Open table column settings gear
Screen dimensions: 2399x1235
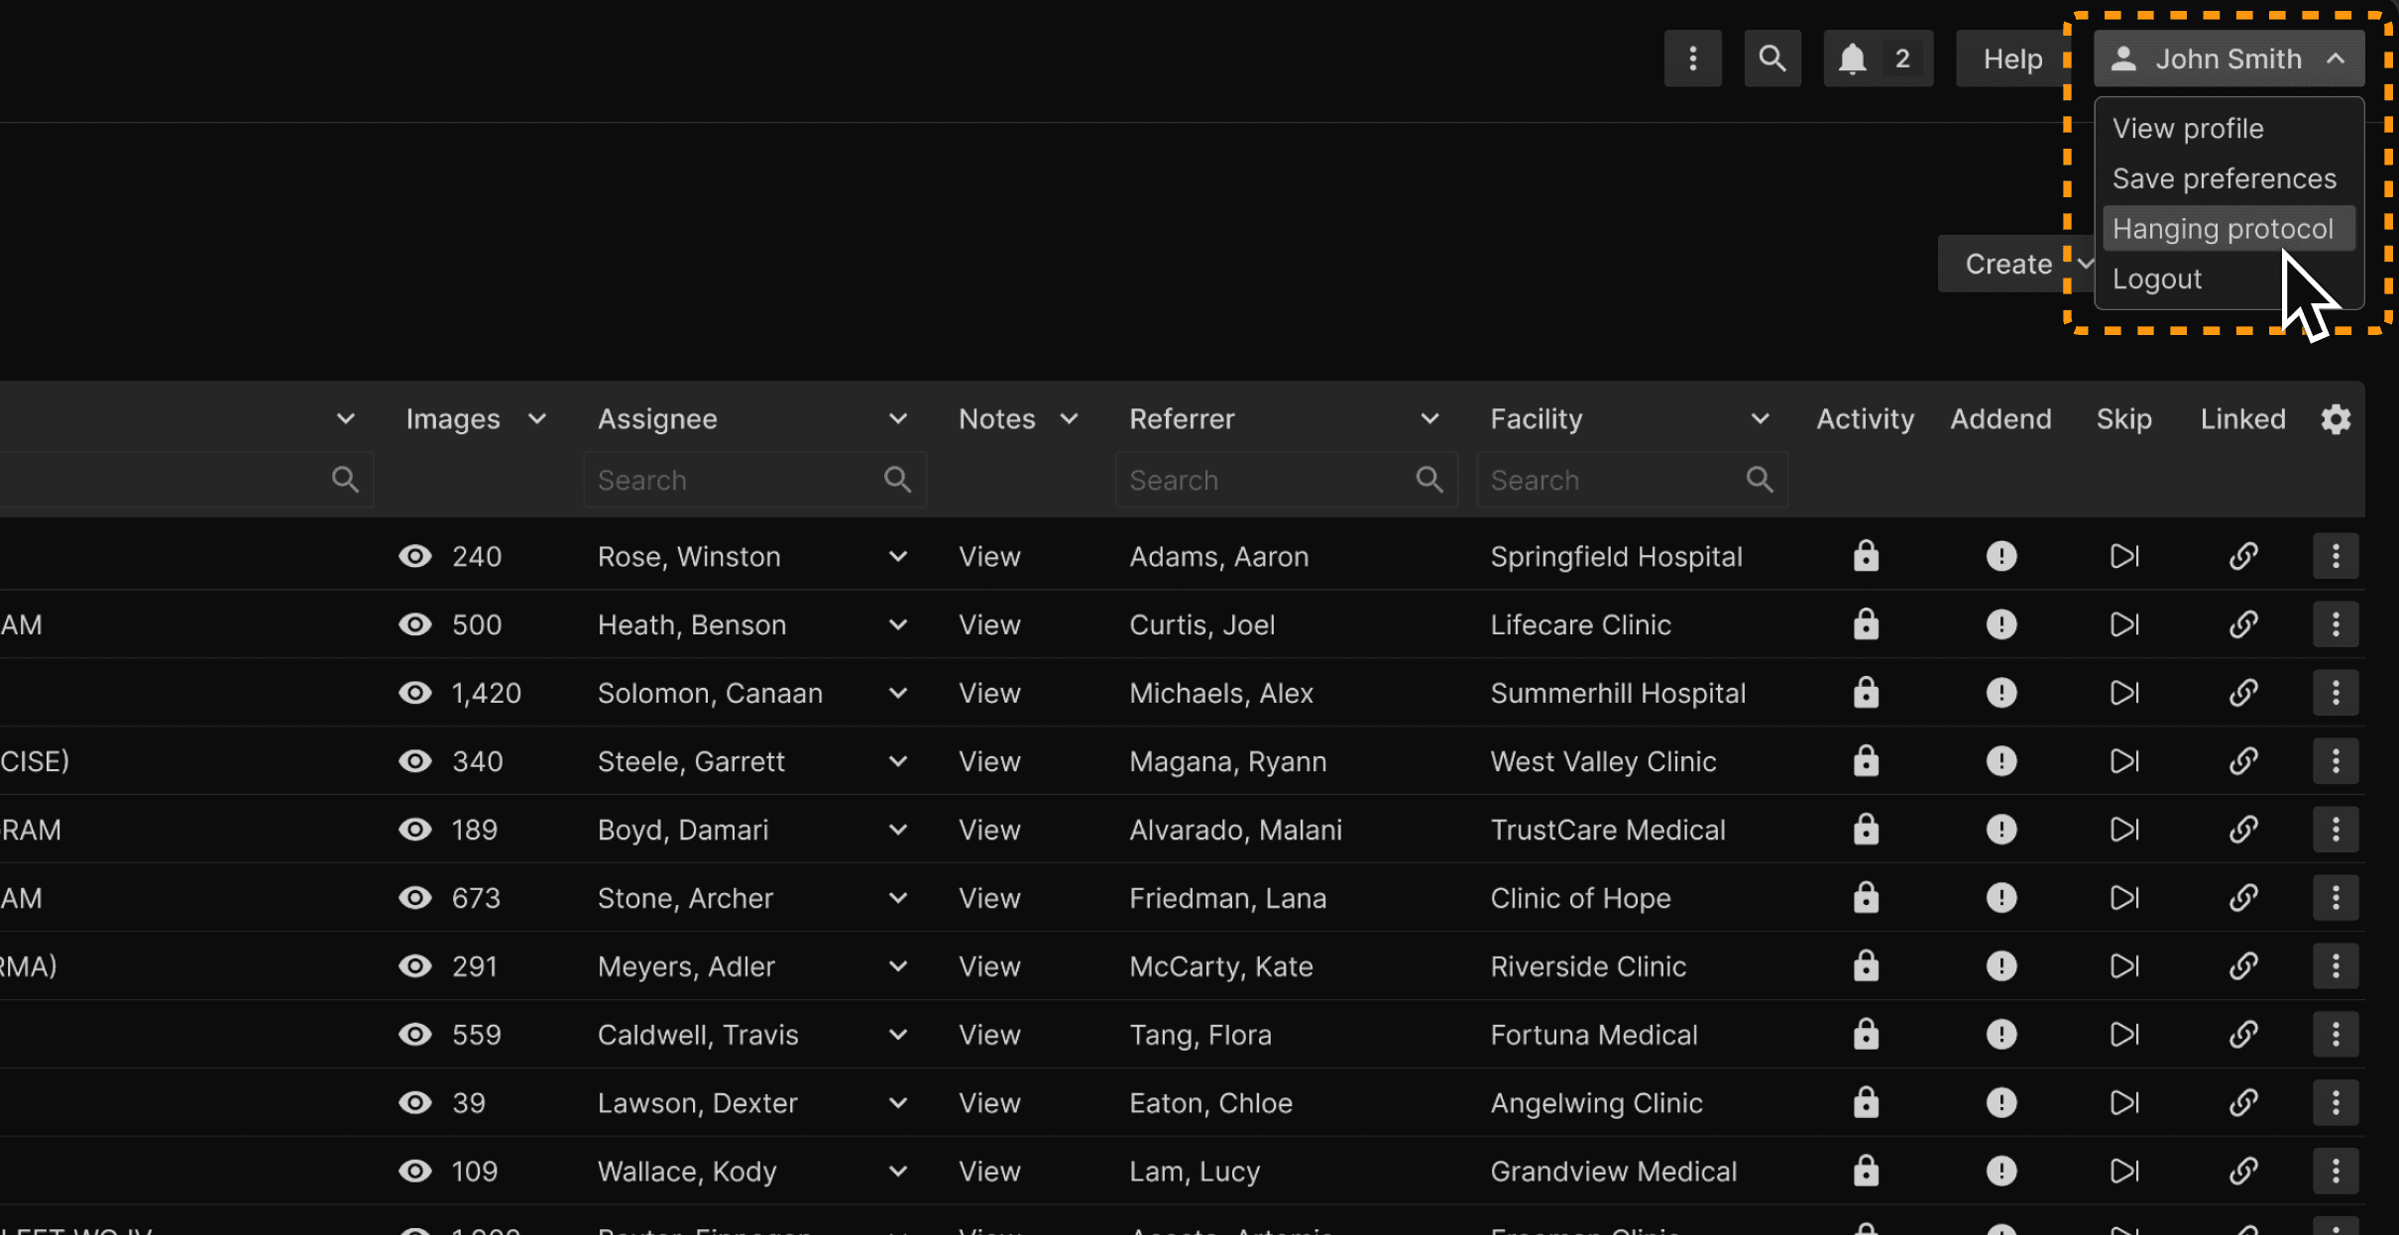[2336, 419]
